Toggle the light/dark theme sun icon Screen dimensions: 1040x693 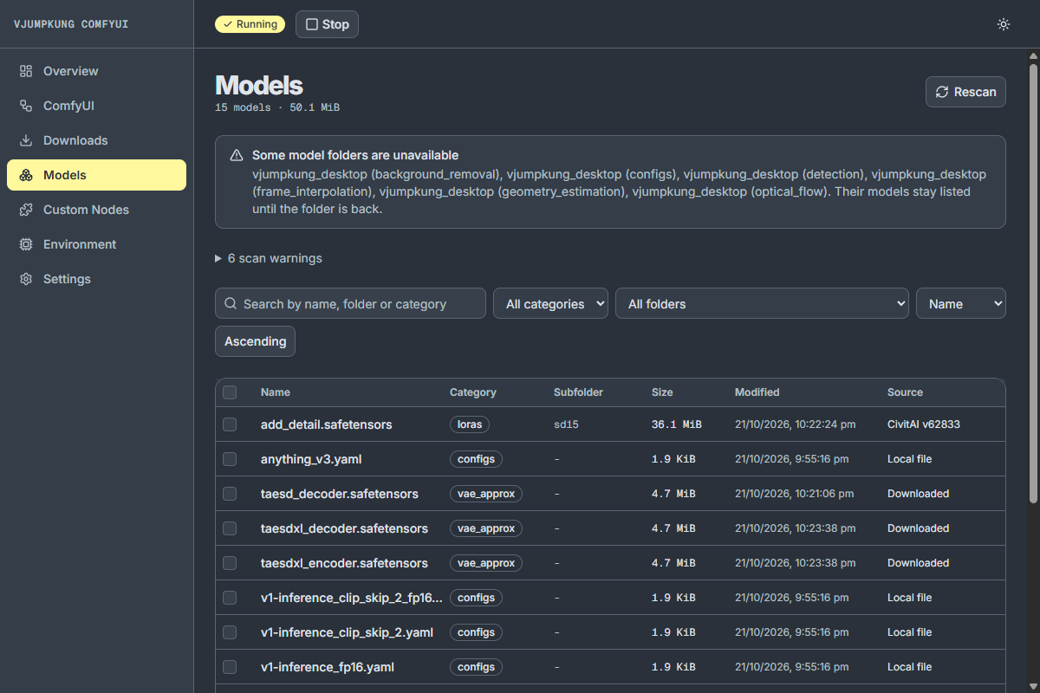[1004, 24]
